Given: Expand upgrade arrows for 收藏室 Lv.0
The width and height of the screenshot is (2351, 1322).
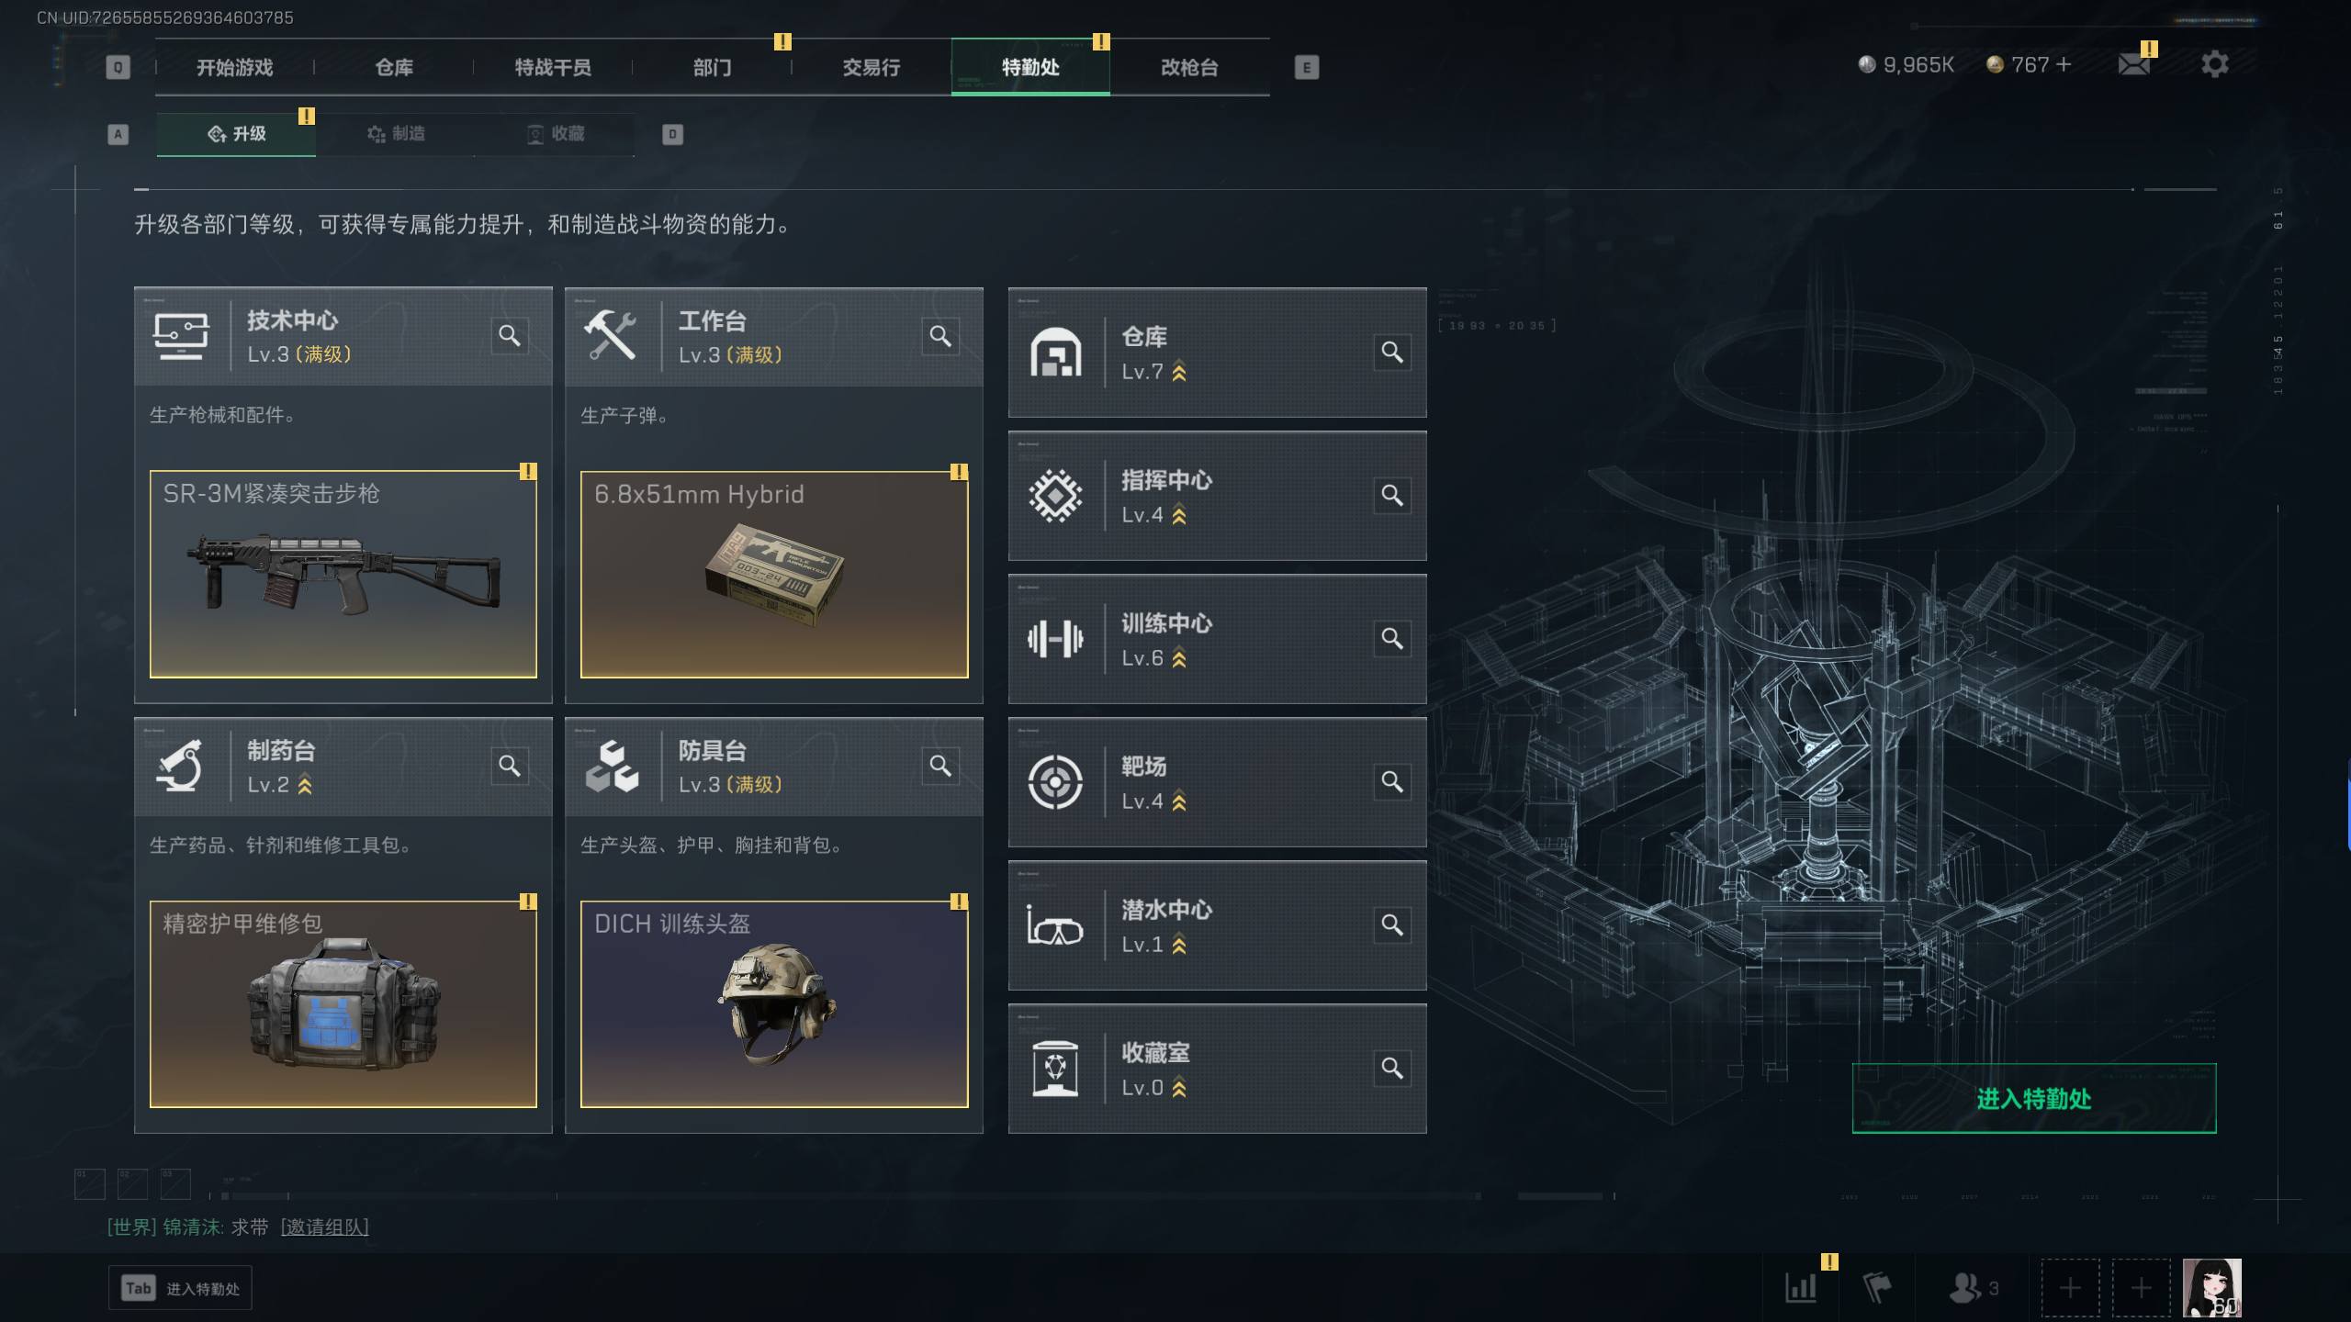Looking at the screenshot, I should (1179, 1088).
